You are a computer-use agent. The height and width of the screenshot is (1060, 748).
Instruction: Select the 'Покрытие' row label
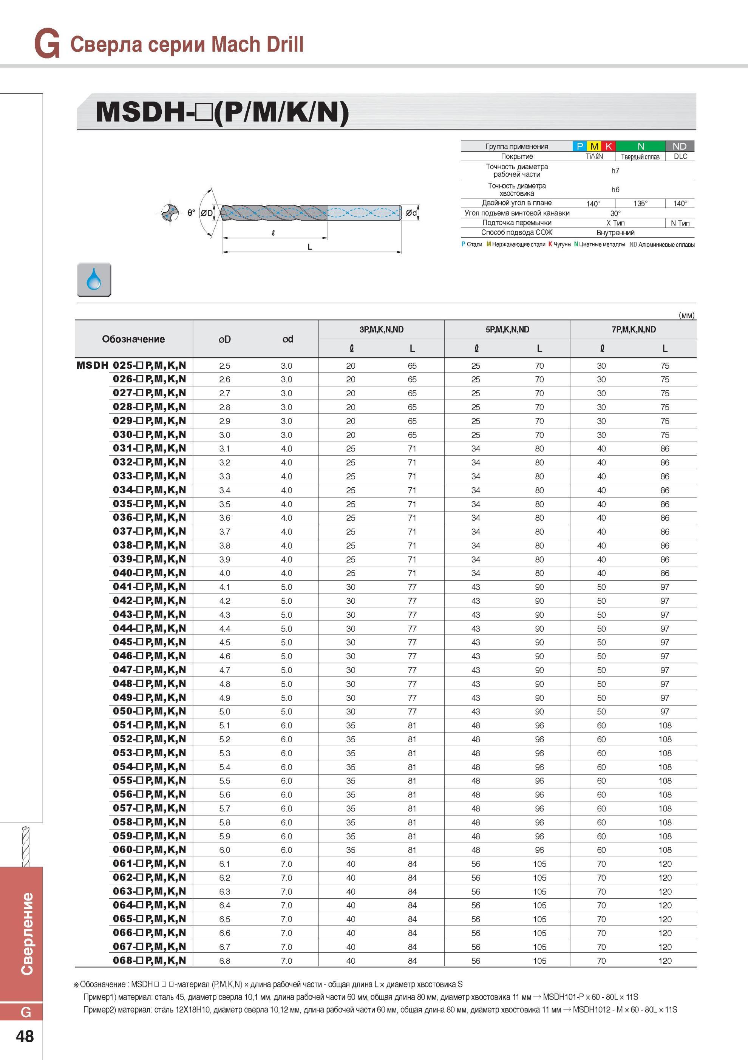click(x=517, y=156)
